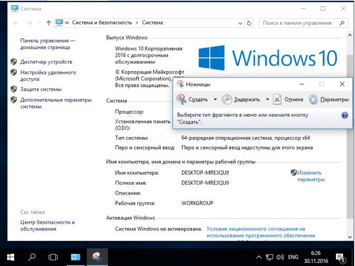Click the shield icon beside Диспетчер устройств

[14, 62]
